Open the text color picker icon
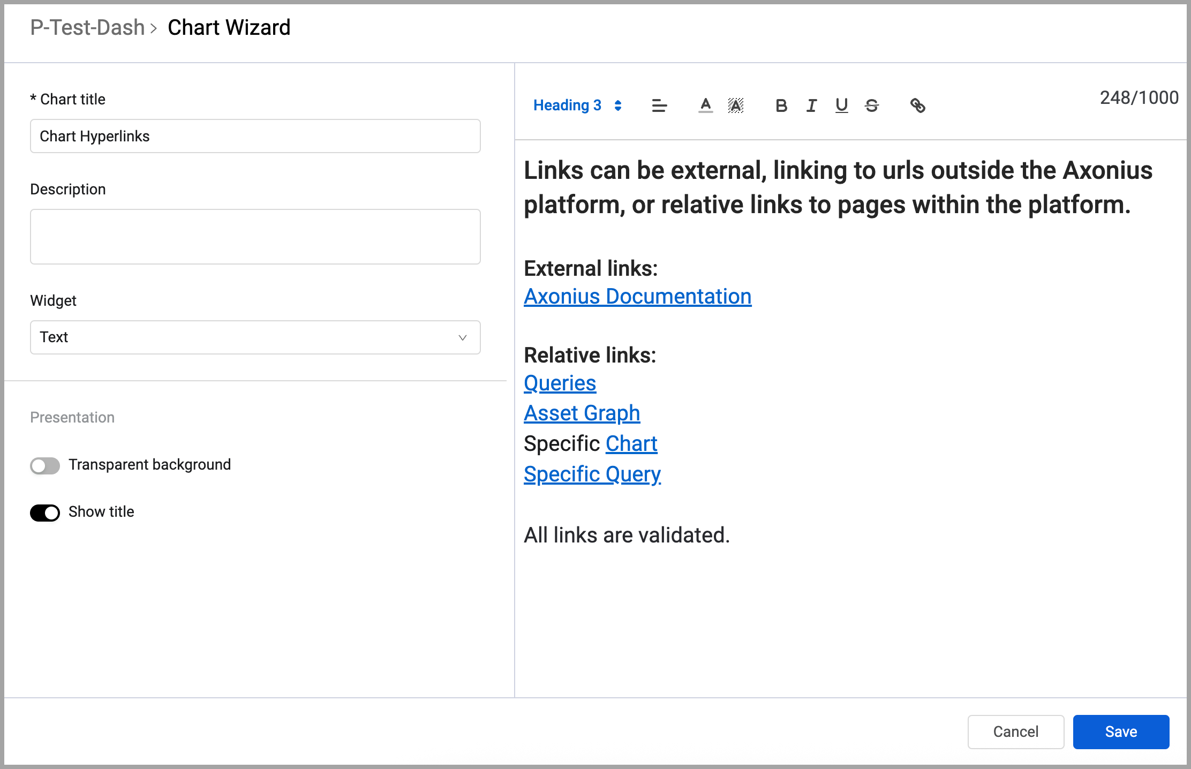 click(x=705, y=105)
